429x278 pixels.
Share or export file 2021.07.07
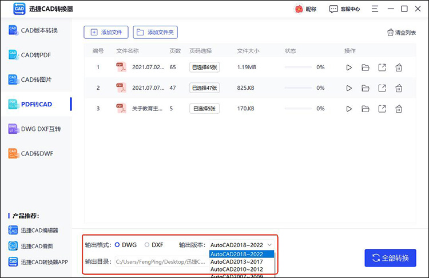click(382, 88)
